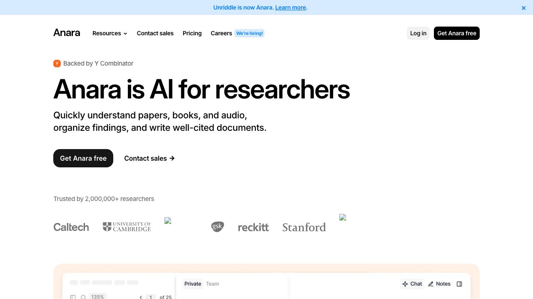
Task: Open the 135% zoom level selector
Action: pos(97,297)
